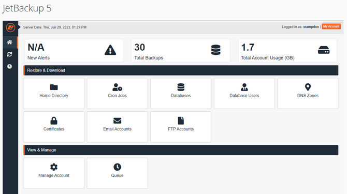The image size is (347, 194).
Task: Open the Cron Jobs restore tile
Action: pos(117,93)
